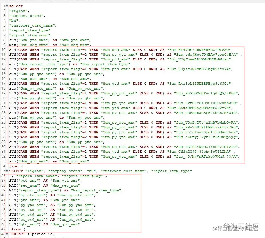
Task: Click line number 12 in the gutter
Action: pos(3,59)
